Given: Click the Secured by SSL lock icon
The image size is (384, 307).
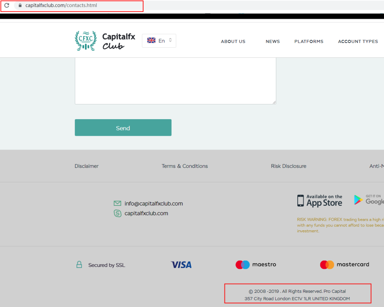Looking at the screenshot, I should 79,265.
